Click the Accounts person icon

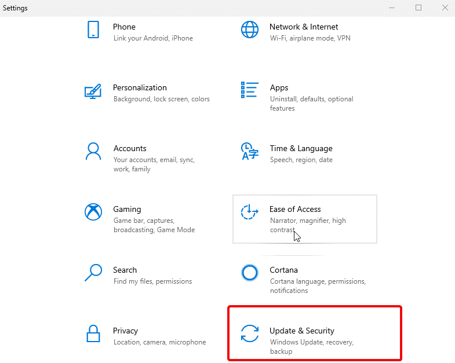(x=93, y=151)
